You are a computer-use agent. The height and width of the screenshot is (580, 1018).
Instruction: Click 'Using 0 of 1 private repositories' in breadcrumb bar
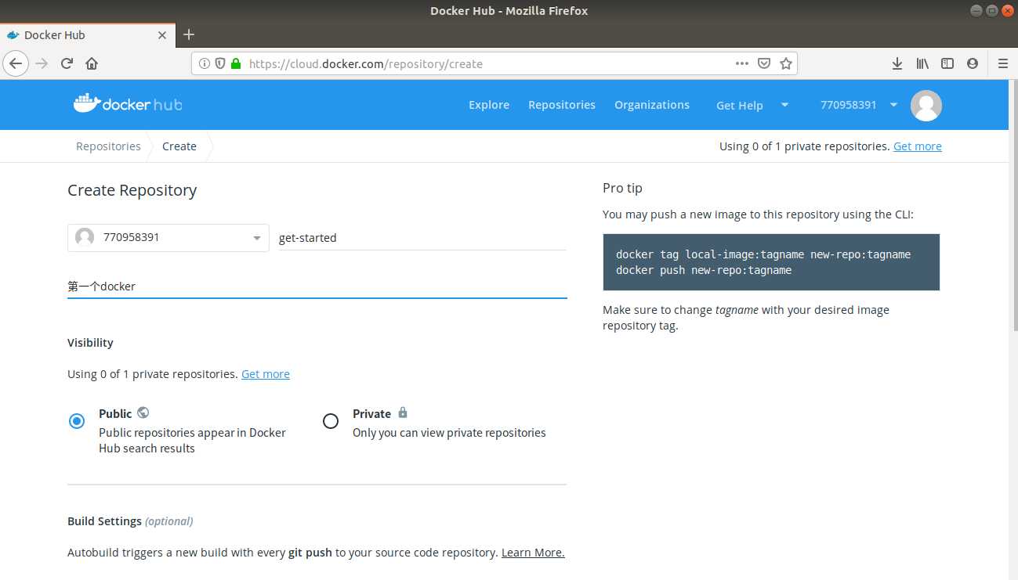point(805,146)
